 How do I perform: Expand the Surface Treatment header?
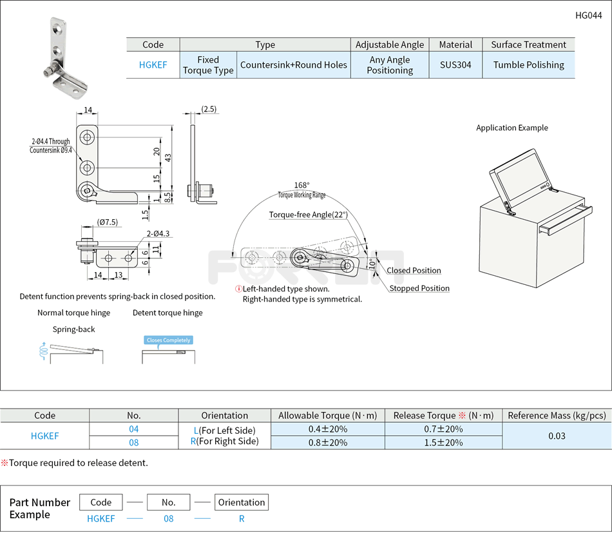[528, 44]
